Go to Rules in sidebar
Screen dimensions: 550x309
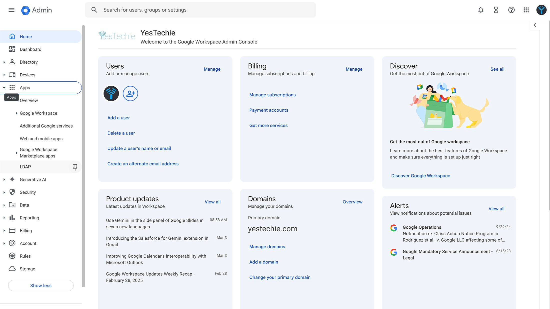click(x=25, y=256)
